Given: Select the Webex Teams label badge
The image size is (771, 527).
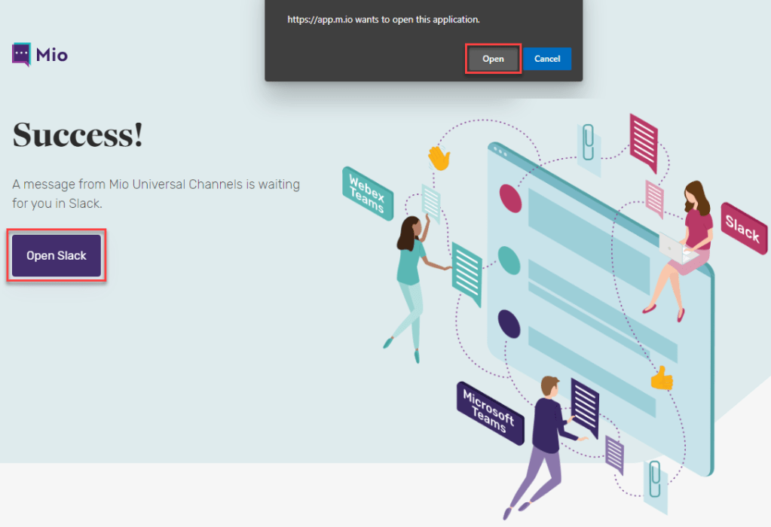Looking at the screenshot, I should (367, 193).
